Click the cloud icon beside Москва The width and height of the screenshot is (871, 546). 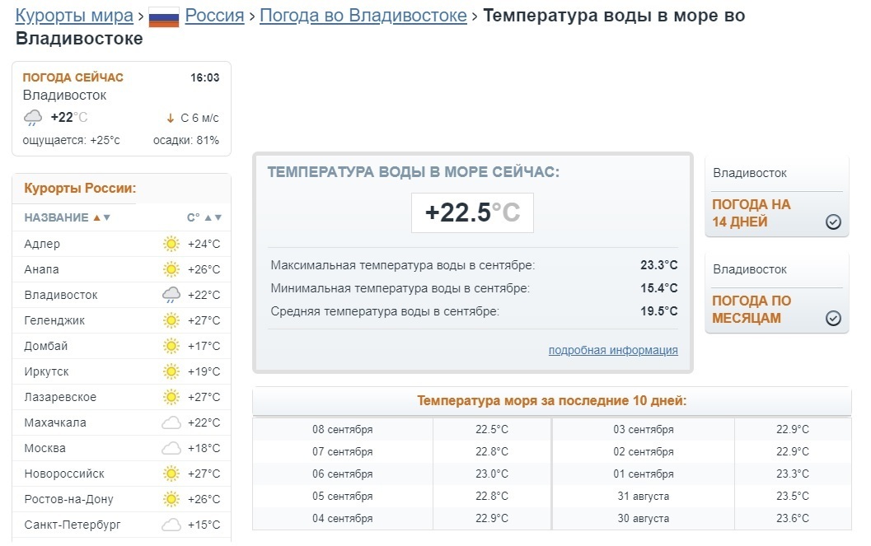pyautogui.click(x=171, y=448)
